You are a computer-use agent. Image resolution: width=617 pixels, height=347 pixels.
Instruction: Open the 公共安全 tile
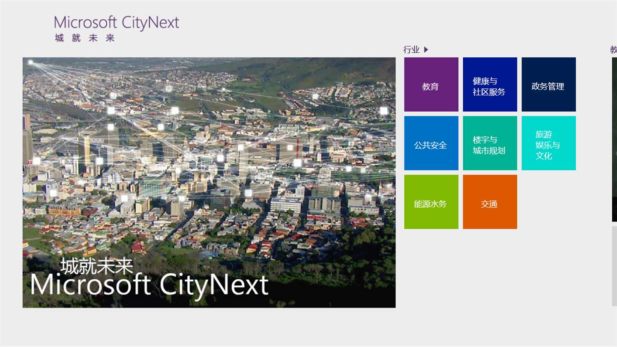tap(431, 143)
